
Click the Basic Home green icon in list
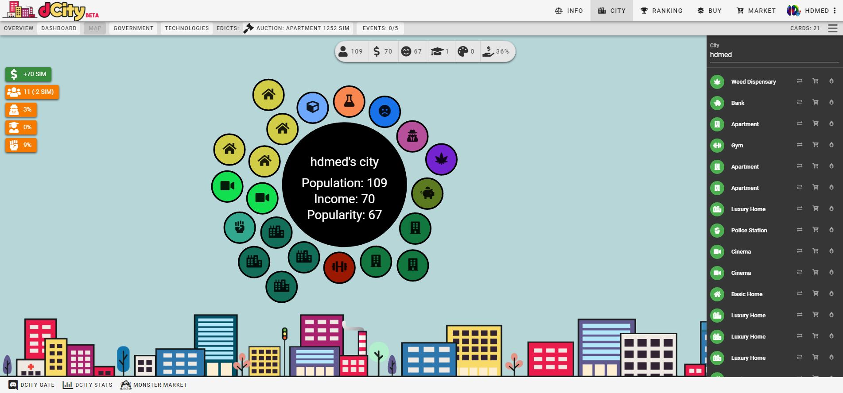(x=717, y=294)
